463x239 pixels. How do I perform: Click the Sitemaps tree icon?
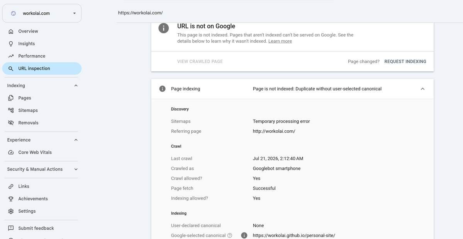[x=11, y=110]
